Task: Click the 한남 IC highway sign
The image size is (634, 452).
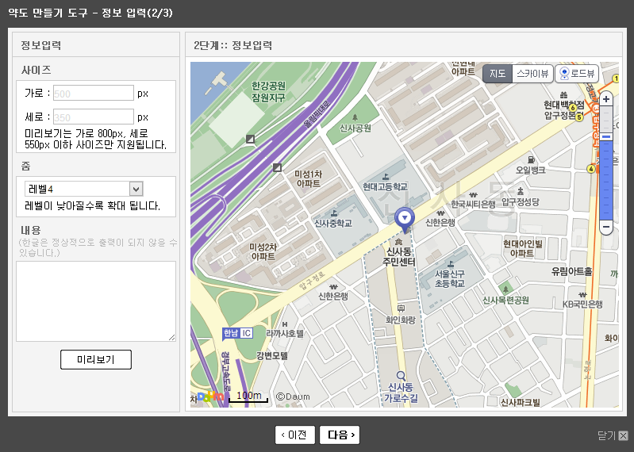Action: click(237, 333)
